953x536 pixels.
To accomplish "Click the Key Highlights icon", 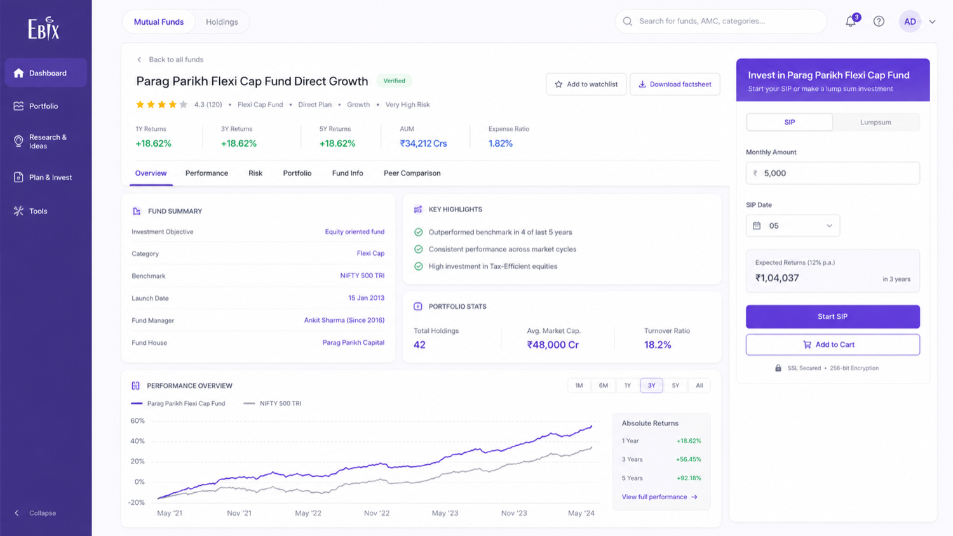I will point(418,209).
